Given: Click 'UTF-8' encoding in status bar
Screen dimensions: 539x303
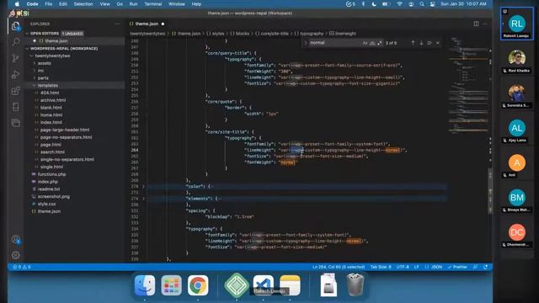Looking at the screenshot, I should click(403, 267).
